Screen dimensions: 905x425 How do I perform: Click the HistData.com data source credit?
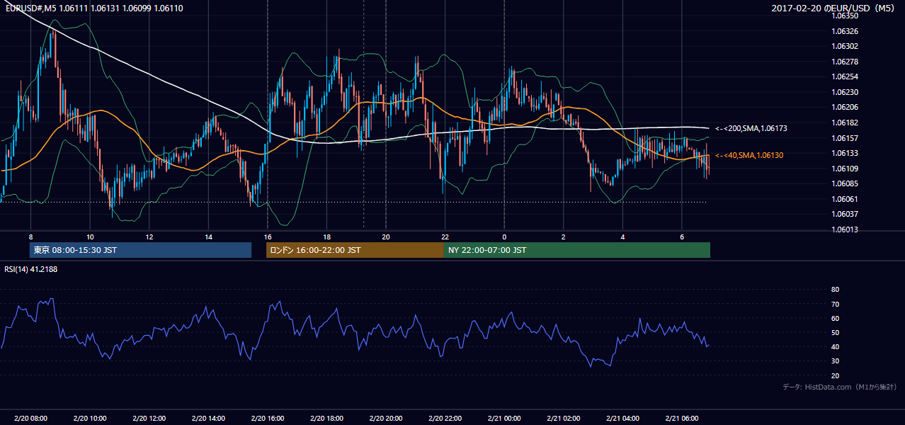(x=839, y=387)
